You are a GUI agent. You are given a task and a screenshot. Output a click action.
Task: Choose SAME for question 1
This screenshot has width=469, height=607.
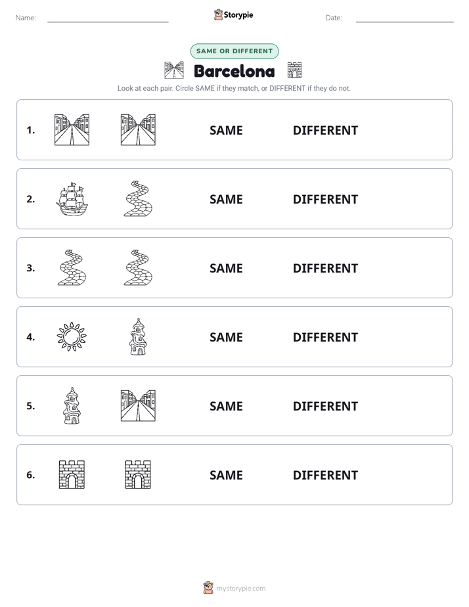click(226, 131)
